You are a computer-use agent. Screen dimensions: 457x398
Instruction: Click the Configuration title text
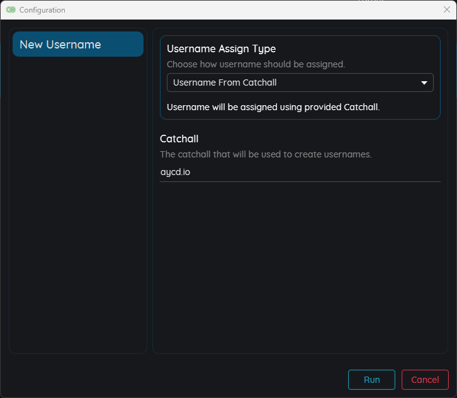pyautogui.click(x=42, y=10)
